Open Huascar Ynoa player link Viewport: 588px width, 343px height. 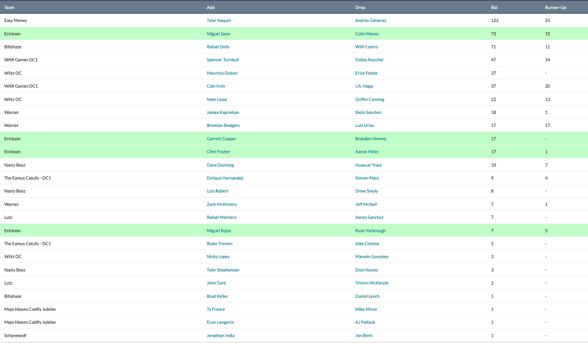[x=368, y=165]
